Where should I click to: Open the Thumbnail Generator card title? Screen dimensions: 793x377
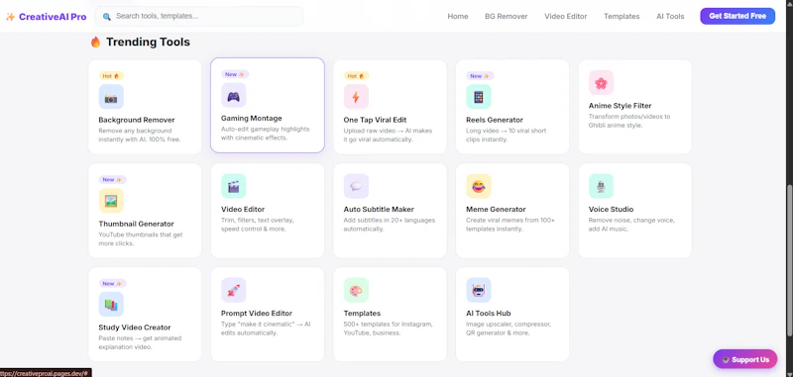coord(136,224)
